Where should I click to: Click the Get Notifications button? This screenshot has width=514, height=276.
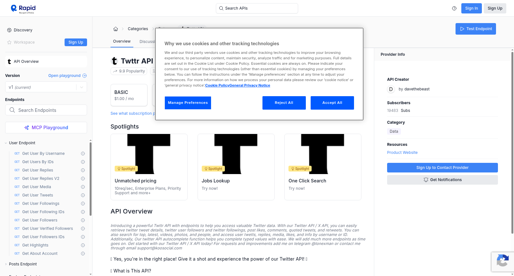tap(442, 180)
